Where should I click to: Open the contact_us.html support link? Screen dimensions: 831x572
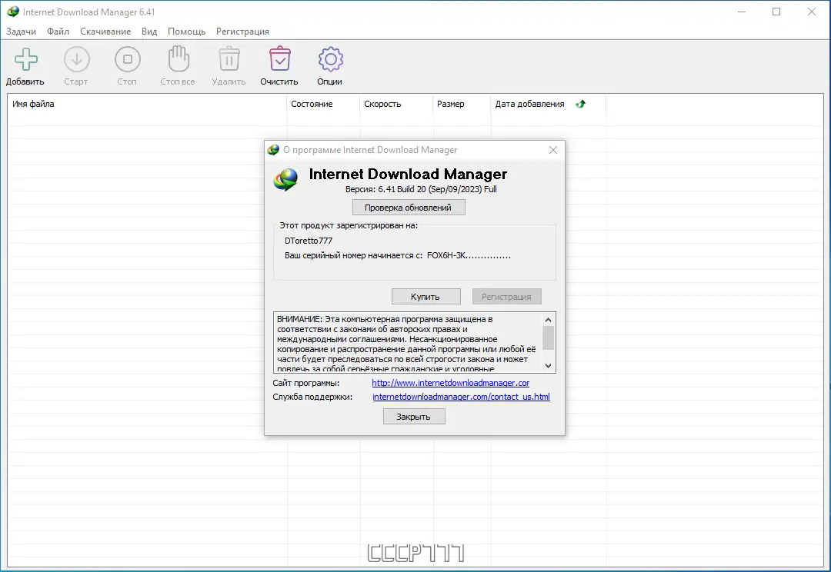pos(461,397)
